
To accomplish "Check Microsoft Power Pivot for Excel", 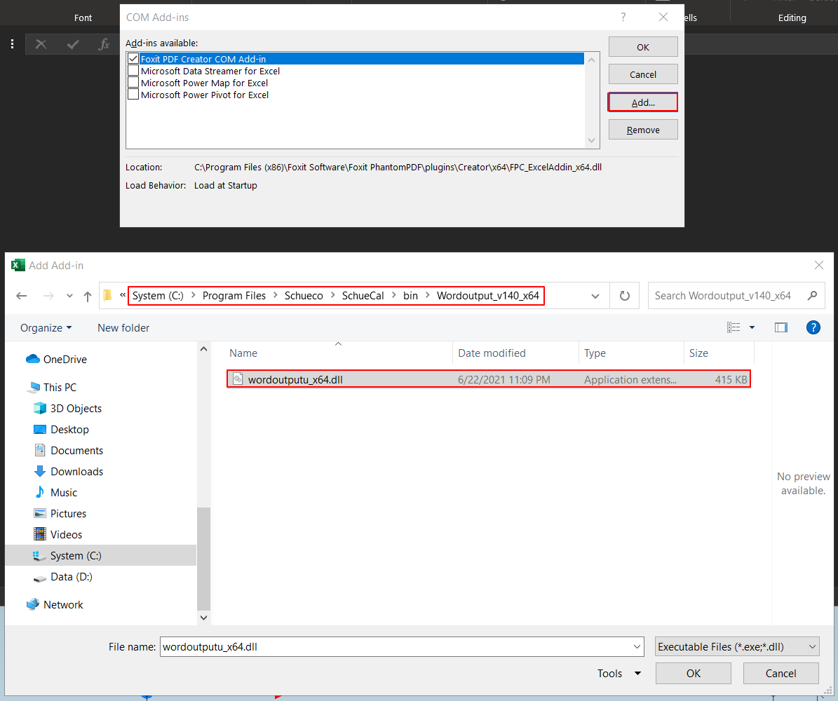I will [x=133, y=95].
